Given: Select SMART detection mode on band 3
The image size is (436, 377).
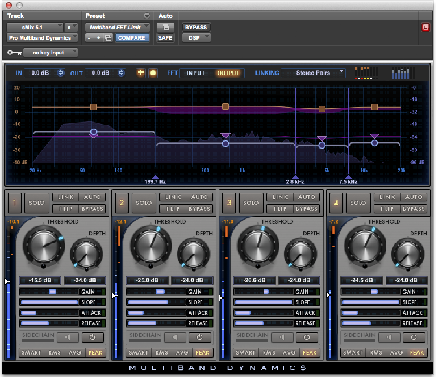Looking at the screenshot, I should (246, 353).
